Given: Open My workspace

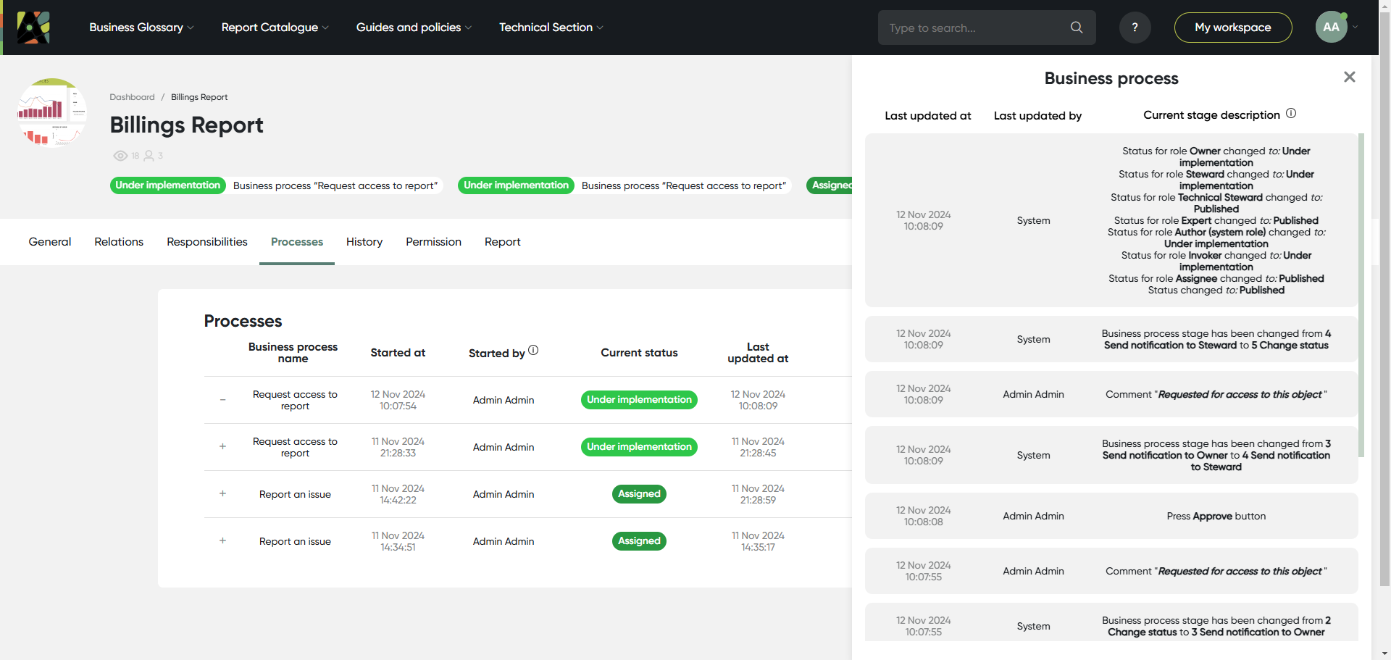Looking at the screenshot, I should coord(1232,28).
